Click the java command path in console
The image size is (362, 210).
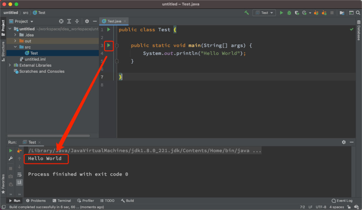[x=145, y=151]
